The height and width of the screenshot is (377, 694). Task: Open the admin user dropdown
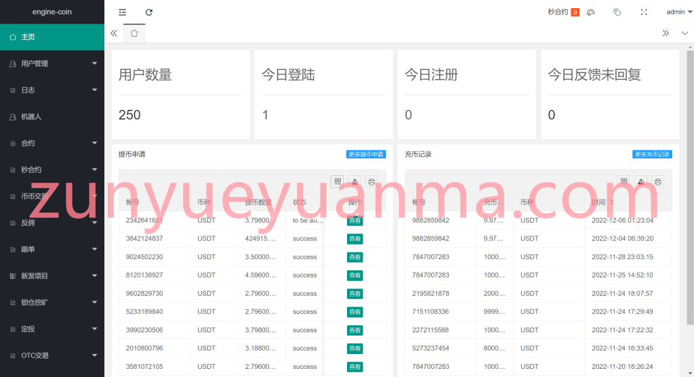[x=679, y=12]
